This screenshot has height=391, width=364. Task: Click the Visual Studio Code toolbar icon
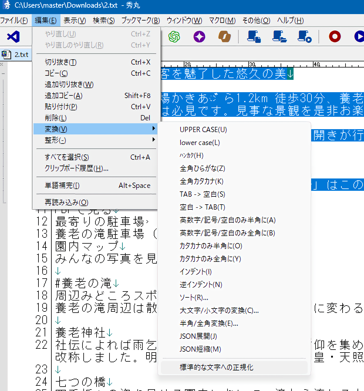click(x=14, y=37)
